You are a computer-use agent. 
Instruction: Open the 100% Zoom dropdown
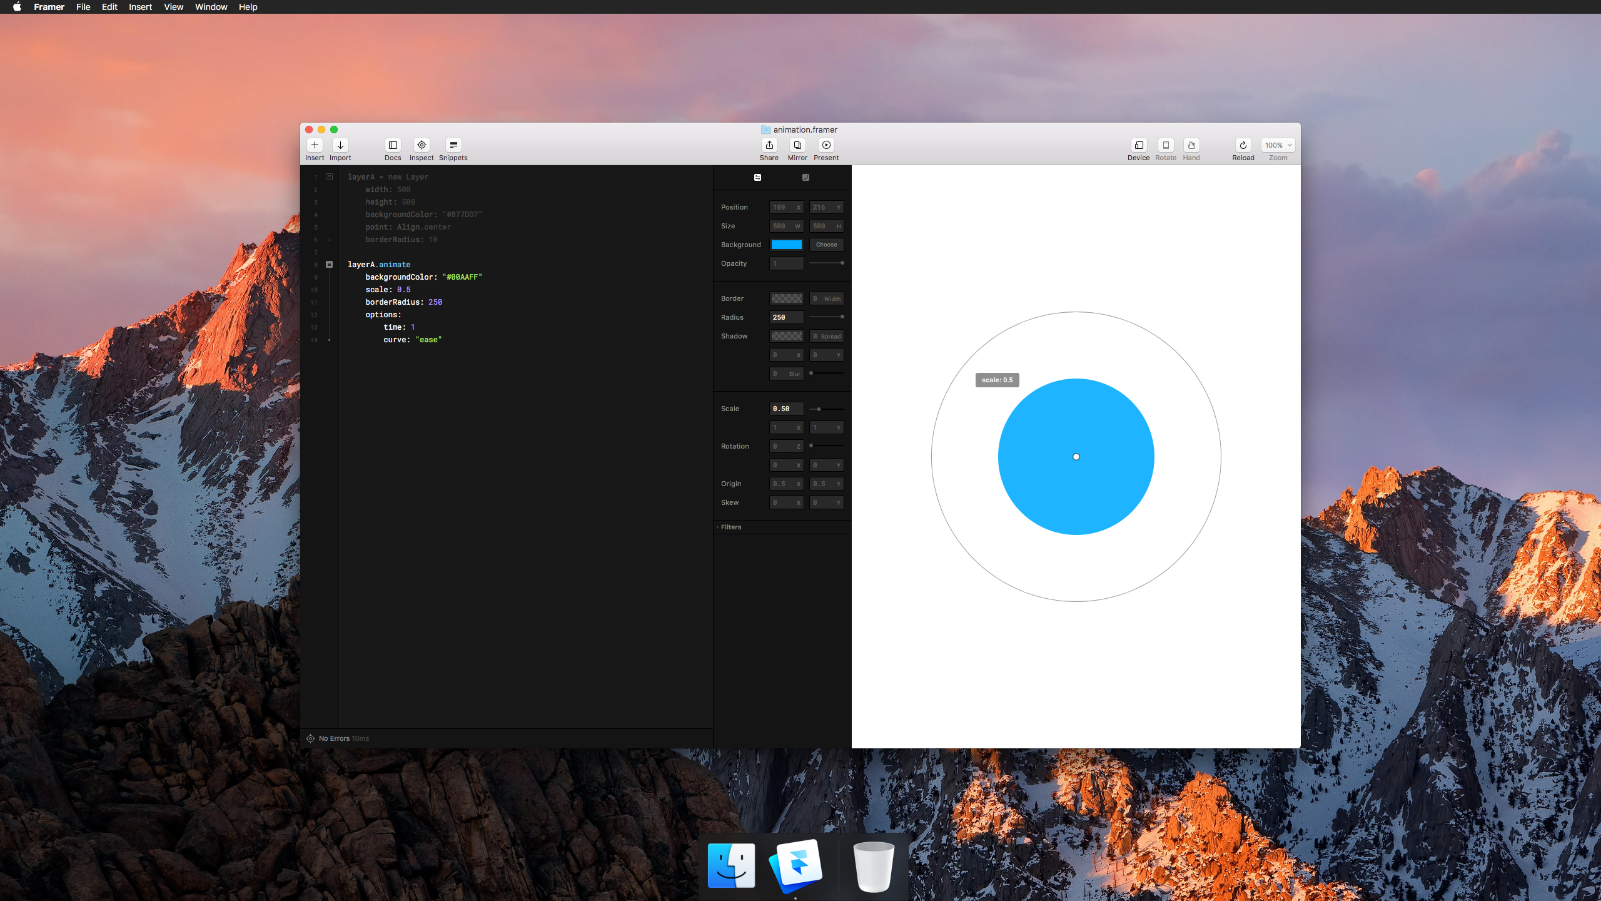(1278, 145)
